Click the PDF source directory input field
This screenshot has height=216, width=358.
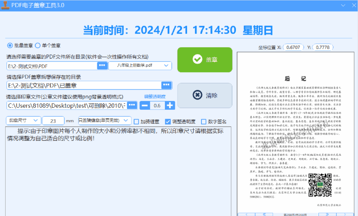pyautogui.click(x=52, y=66)
